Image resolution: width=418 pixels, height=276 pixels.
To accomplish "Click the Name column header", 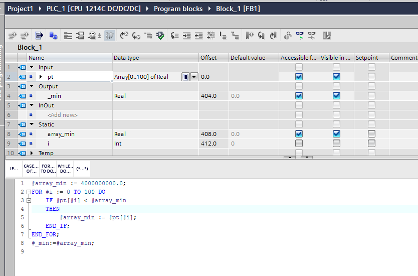I will pos(69,58).
